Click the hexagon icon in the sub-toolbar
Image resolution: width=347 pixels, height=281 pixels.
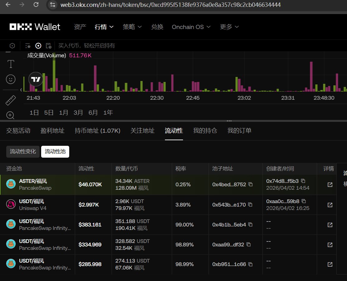tap(12, 45)
